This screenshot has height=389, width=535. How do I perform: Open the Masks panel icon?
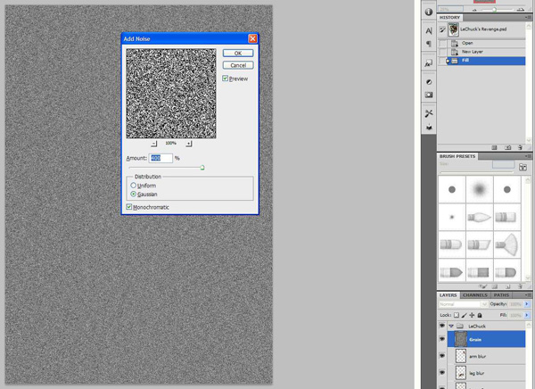coord(429,95)
